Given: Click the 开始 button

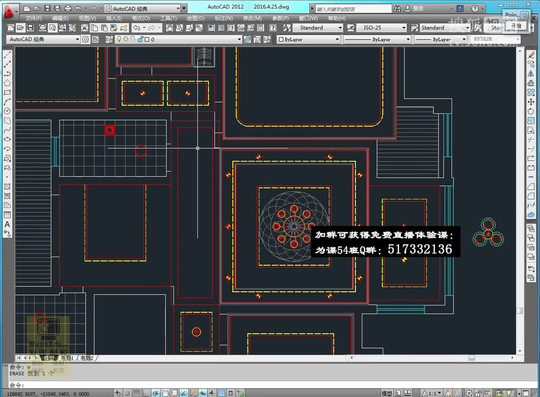Looking at the screenshot, I should point(516,26).
